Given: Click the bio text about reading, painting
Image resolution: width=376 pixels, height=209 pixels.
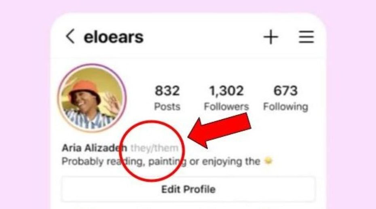Looking at the screenshot, I should (161, 161).
